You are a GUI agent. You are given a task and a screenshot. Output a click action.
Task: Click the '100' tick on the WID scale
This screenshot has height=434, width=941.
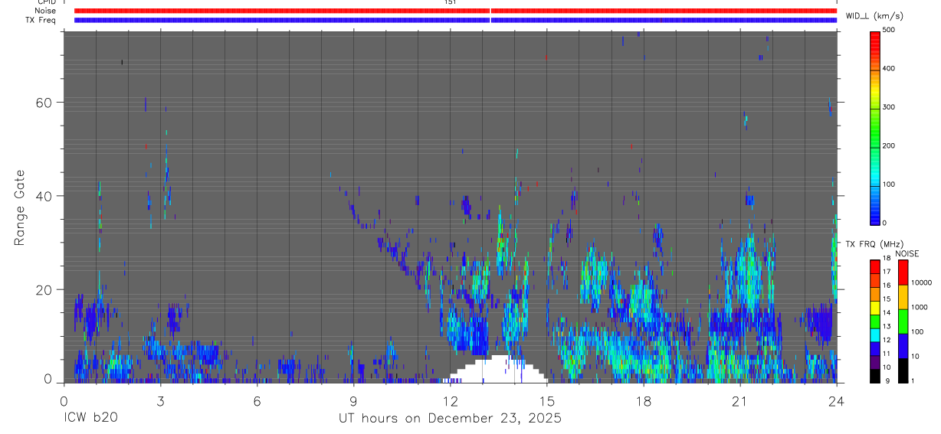coord(889,184)
